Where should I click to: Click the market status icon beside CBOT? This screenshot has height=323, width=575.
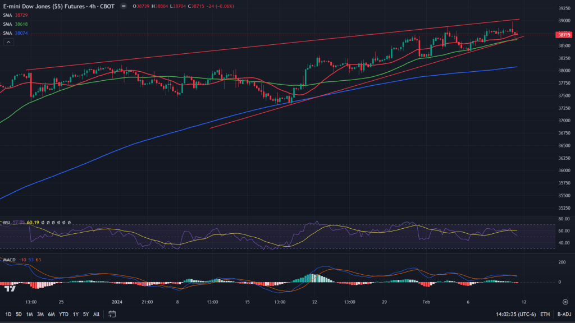123,6
